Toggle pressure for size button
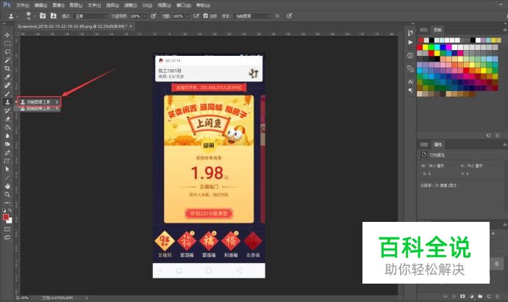 click(290, 15)
